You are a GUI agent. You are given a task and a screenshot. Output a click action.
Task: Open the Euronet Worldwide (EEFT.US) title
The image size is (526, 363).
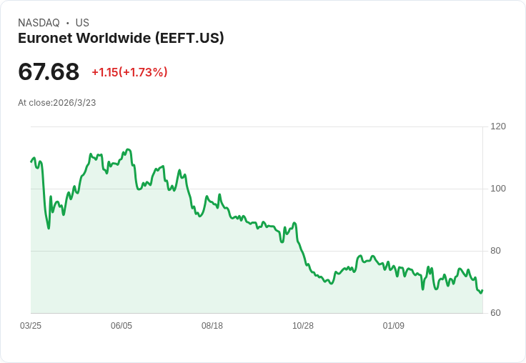point(121,38)
